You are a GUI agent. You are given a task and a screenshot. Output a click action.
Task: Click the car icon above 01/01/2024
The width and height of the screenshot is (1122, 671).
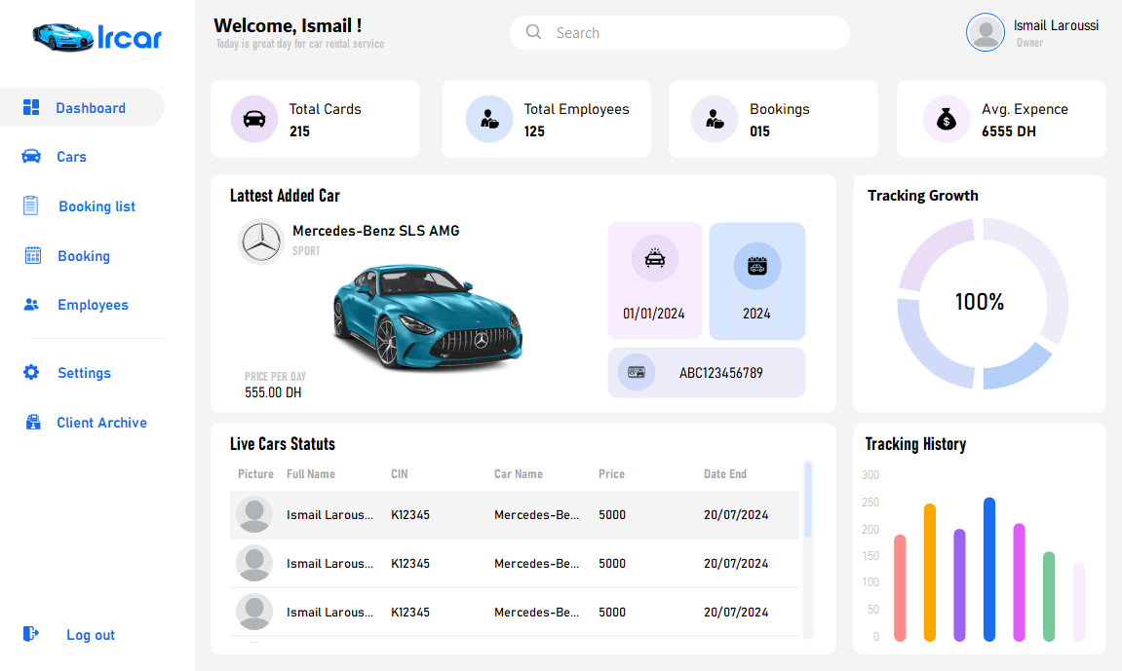[x=655, y=258]
